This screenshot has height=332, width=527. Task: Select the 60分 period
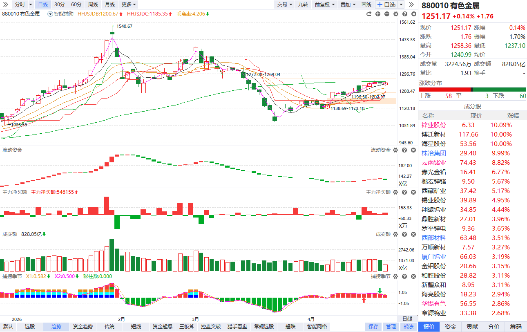(x=76, y=4)
